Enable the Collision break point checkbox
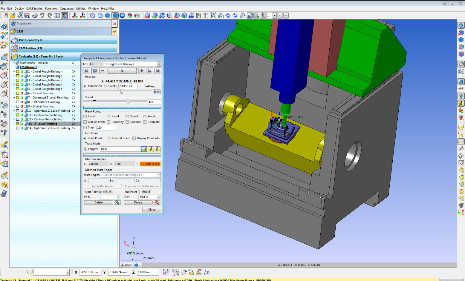Viewport: 465px width, 281px height. [127, 122]
